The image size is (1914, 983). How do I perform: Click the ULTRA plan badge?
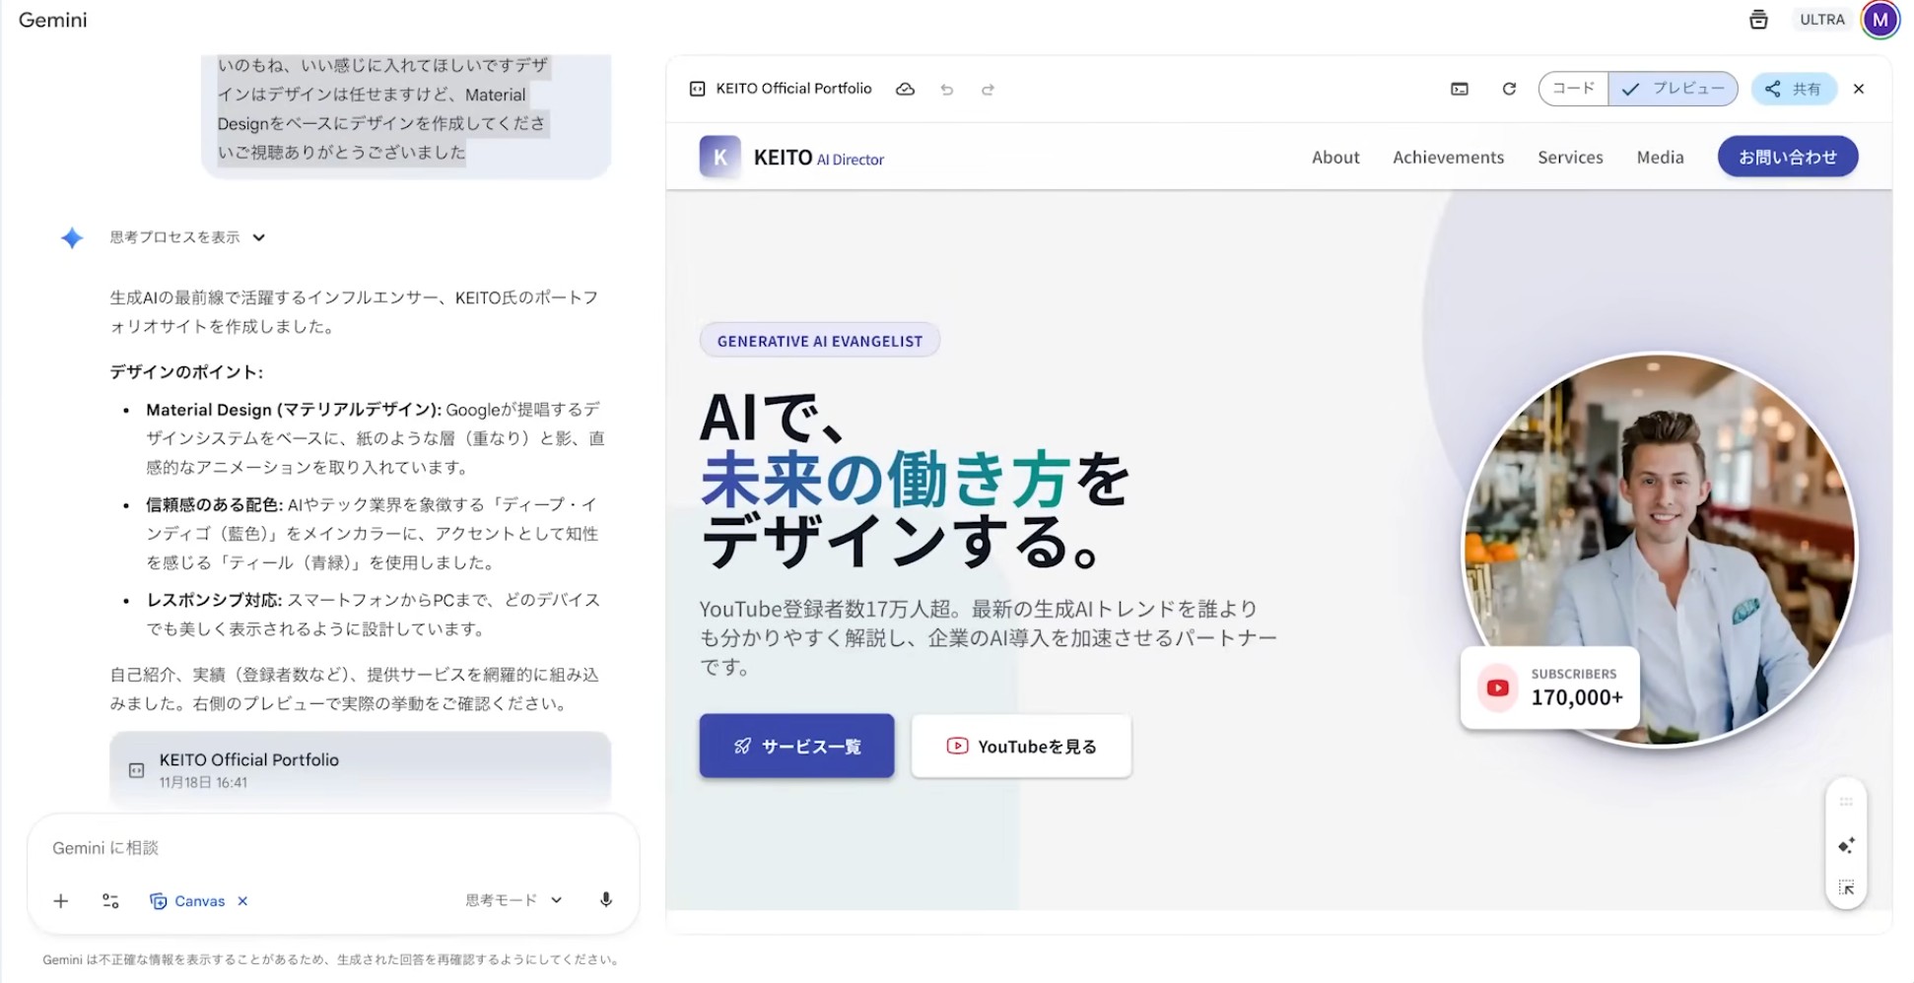coord(1822,20)
